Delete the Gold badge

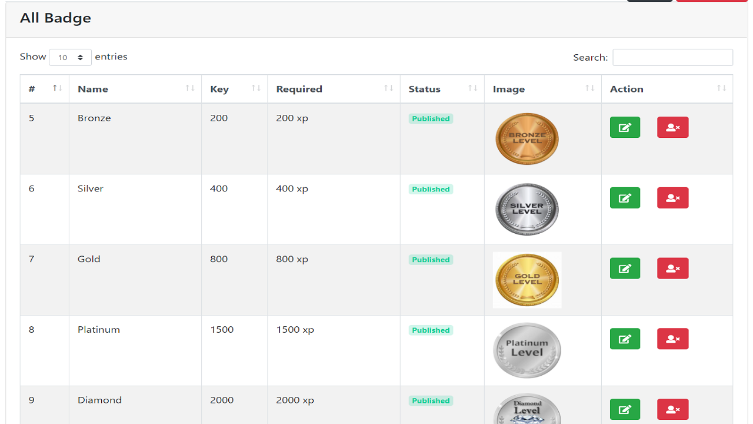click(x=672, y=269)
